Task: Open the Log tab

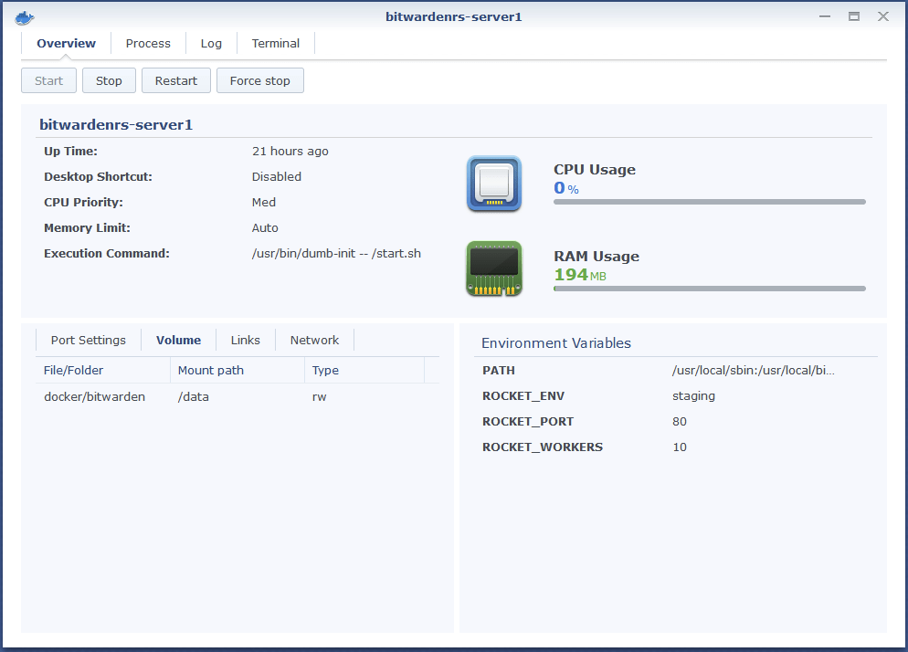Action: click(x=211, y=44)
